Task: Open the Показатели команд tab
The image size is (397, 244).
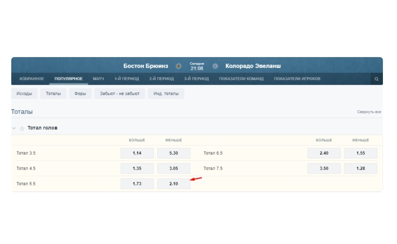Action: tap(241, 79)
